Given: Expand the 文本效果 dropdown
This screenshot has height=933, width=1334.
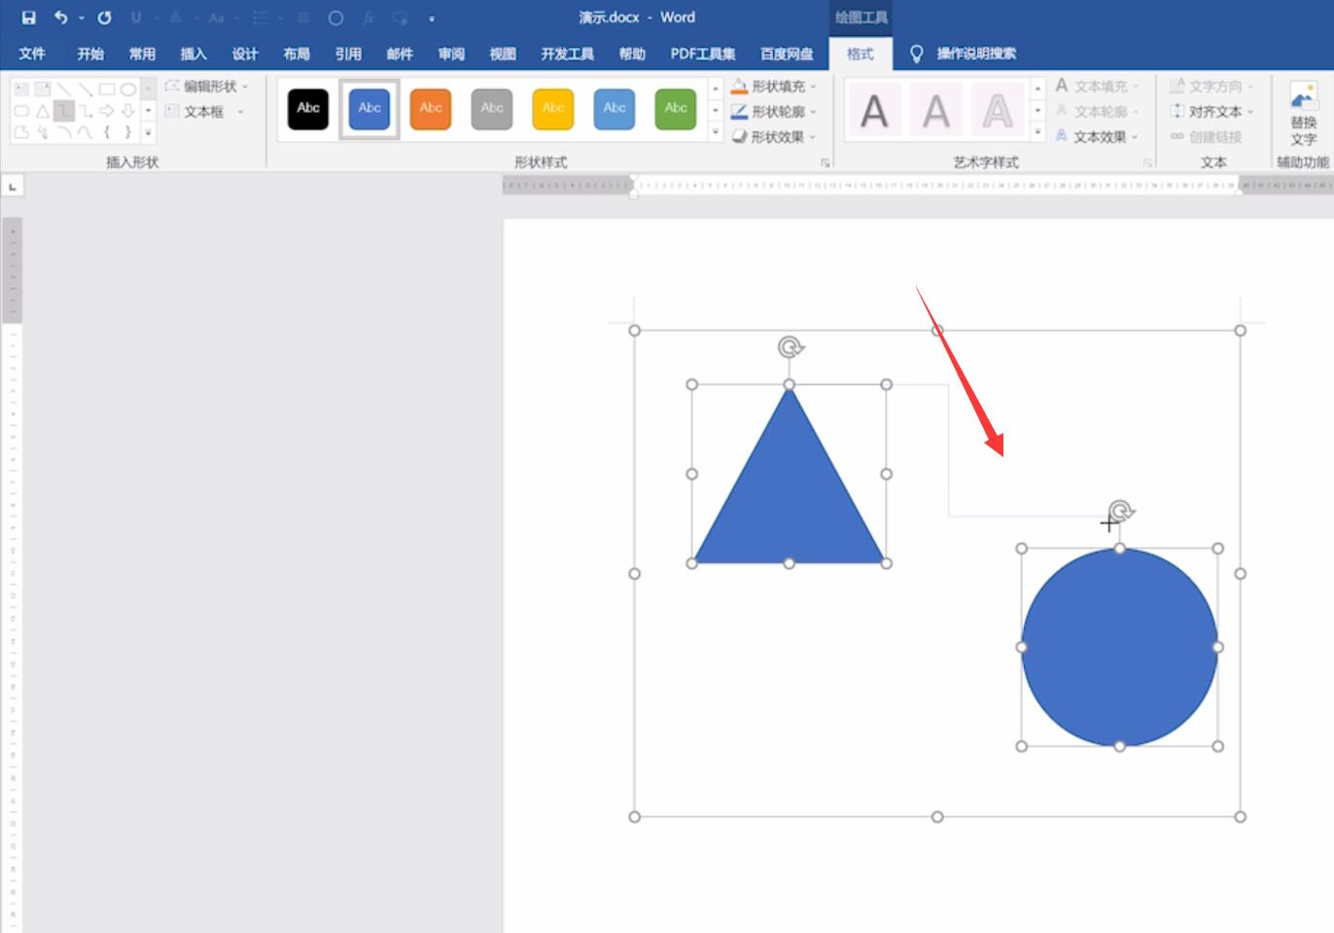Looking at the screenshot, I should (1134, 137).
